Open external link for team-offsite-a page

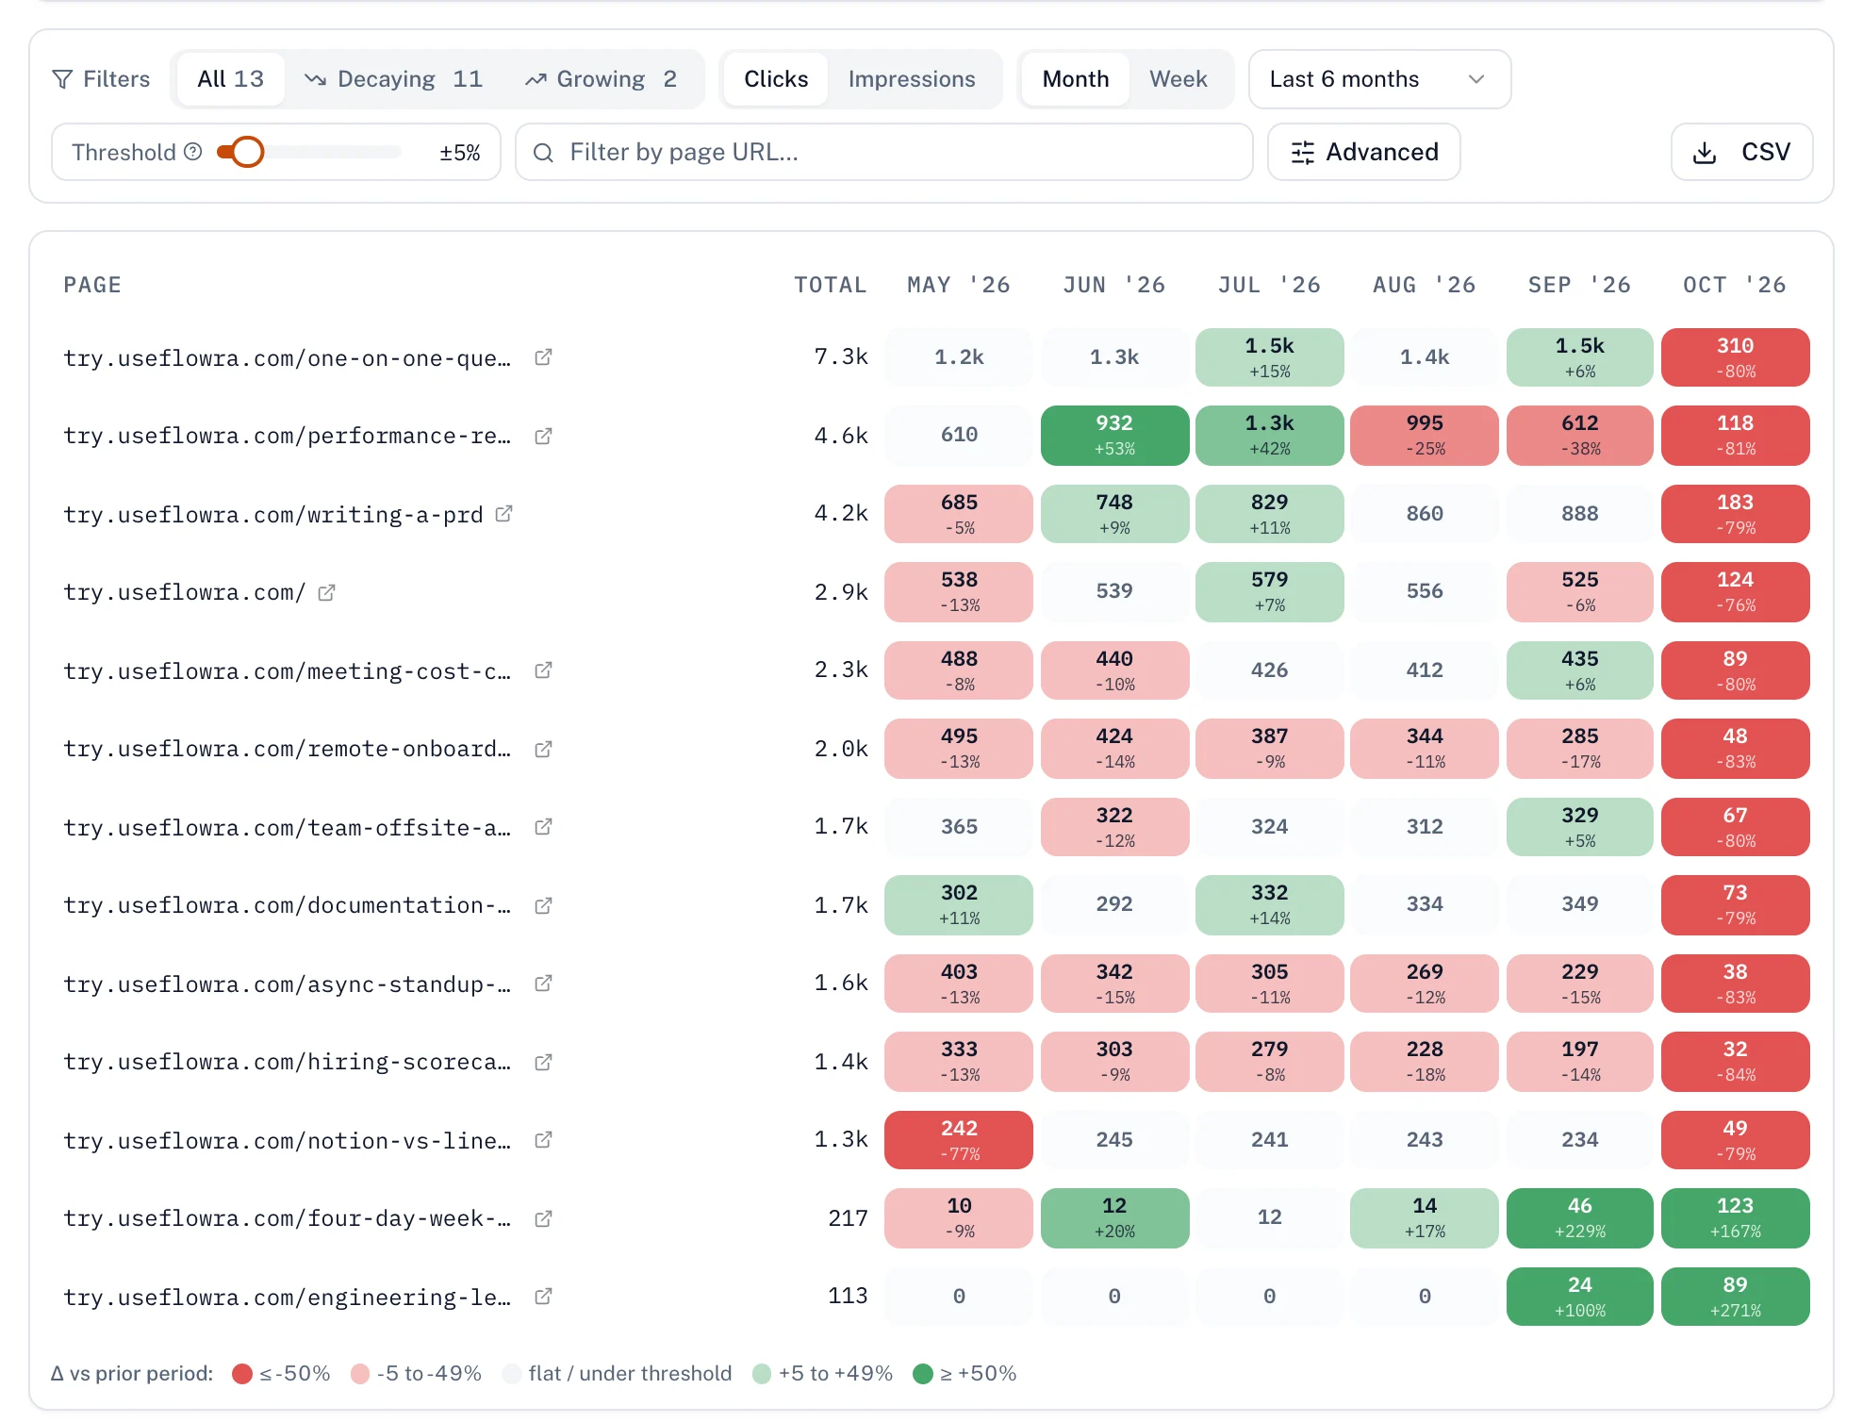click(543, 827)
